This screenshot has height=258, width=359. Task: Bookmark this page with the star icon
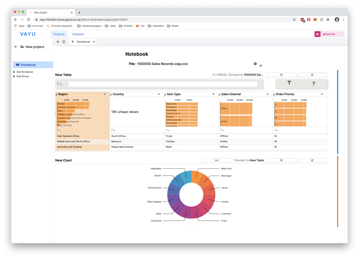(294, 20)
